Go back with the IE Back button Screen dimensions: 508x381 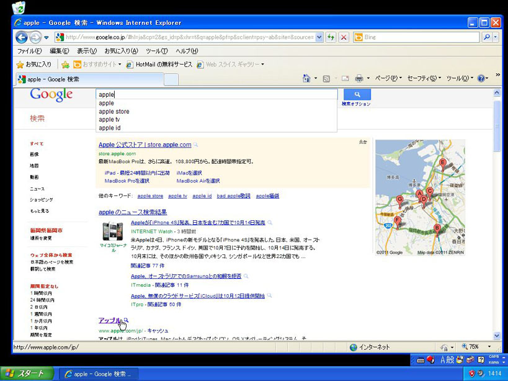pos(22,37)
